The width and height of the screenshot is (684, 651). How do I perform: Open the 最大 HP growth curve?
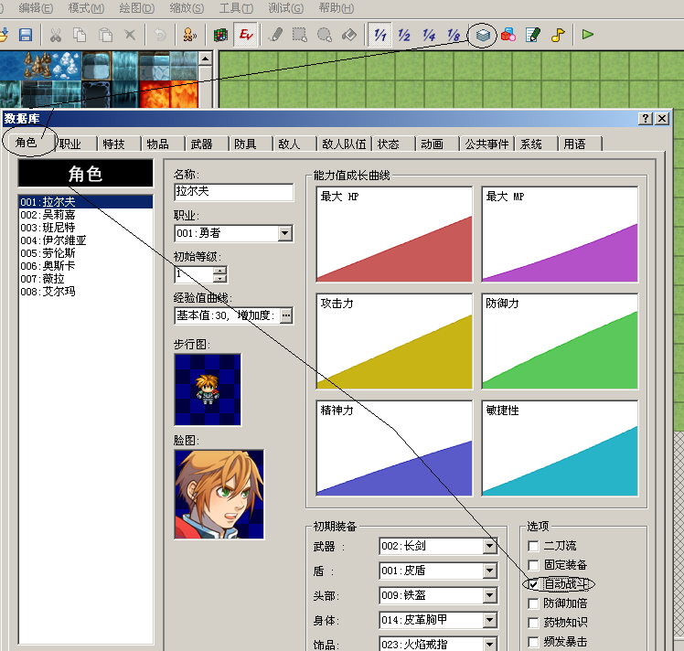[394, 234]
